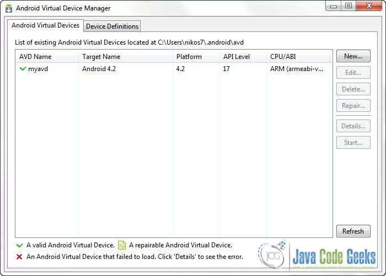Click the API level 17 cell
Viewport: 386px width, 276px height.
226,69
